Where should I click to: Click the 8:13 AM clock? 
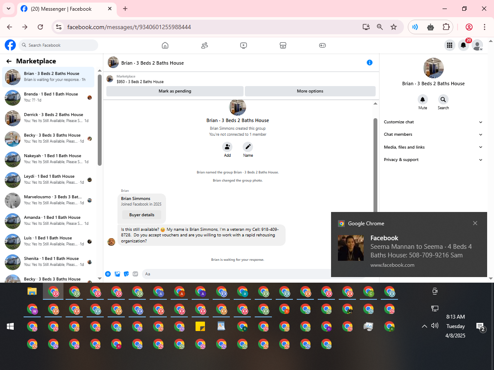click(455, 317)
